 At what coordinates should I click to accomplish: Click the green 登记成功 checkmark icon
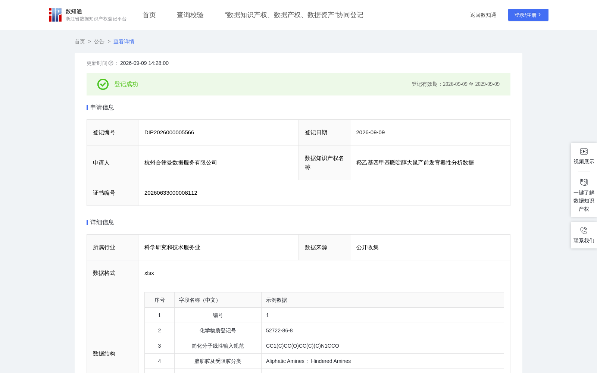click(x=103, y=84)
